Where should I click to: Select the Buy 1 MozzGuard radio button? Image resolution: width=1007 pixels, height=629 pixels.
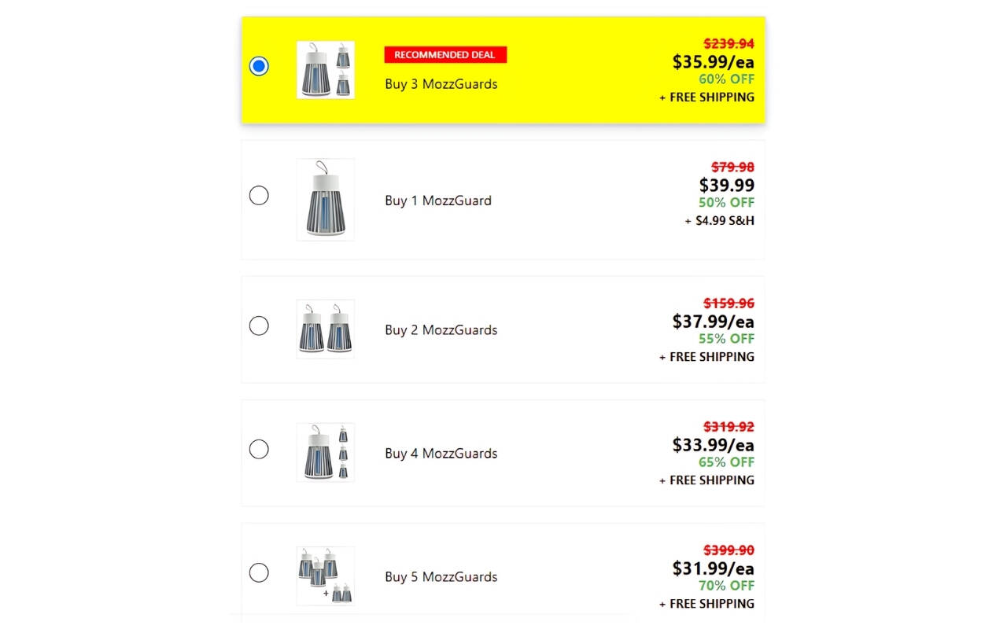259,195
